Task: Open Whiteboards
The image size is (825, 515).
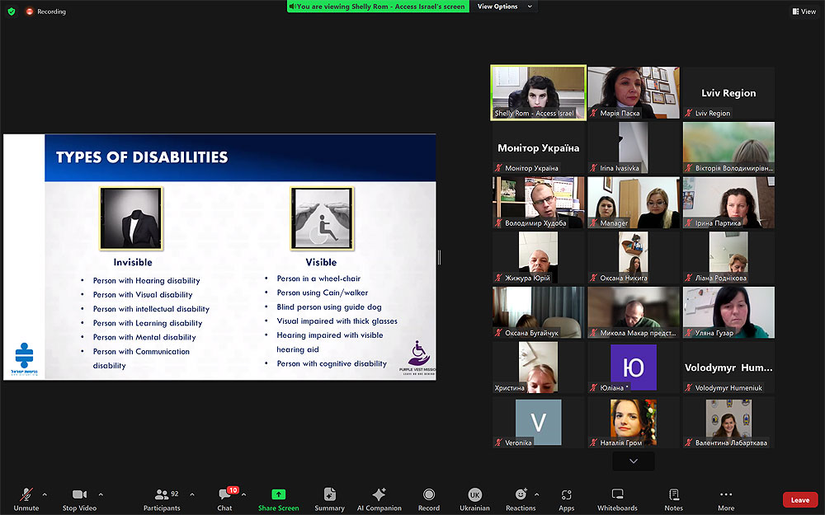Action: 617,500
